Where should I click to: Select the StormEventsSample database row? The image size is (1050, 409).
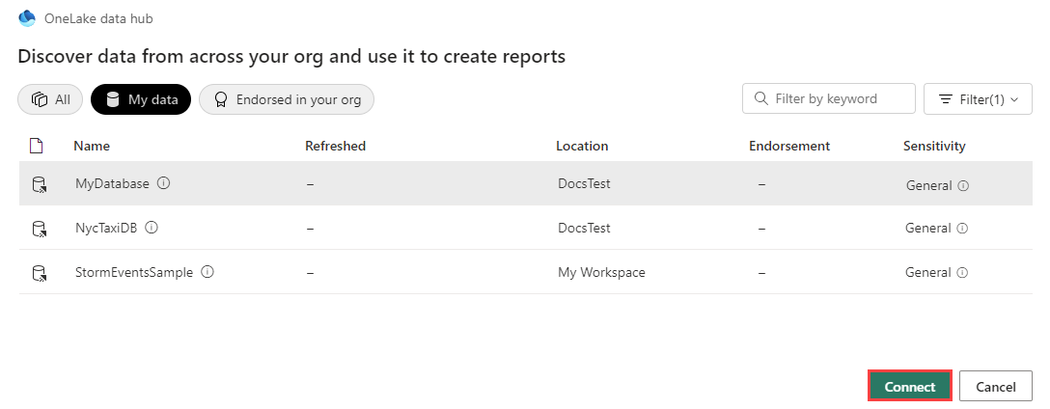click(x=134, y=273)
